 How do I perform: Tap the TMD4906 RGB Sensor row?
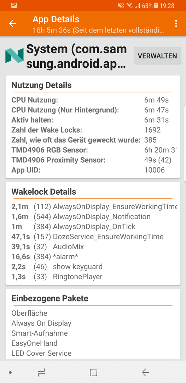tap(93, 150)
